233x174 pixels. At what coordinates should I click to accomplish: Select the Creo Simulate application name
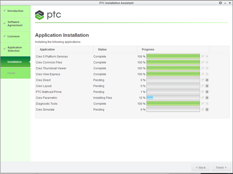pyautogui.click(x=45, y=109)
